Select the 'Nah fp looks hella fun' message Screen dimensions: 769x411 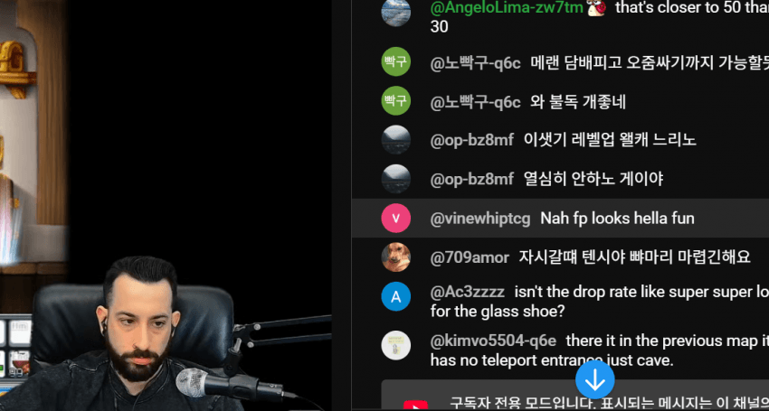(617, 219)
